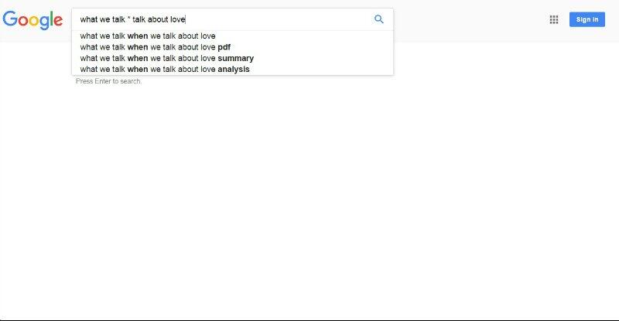The image size is (619, 321).
Task: Click the Google logo
Action: click(x=32, y=19)
